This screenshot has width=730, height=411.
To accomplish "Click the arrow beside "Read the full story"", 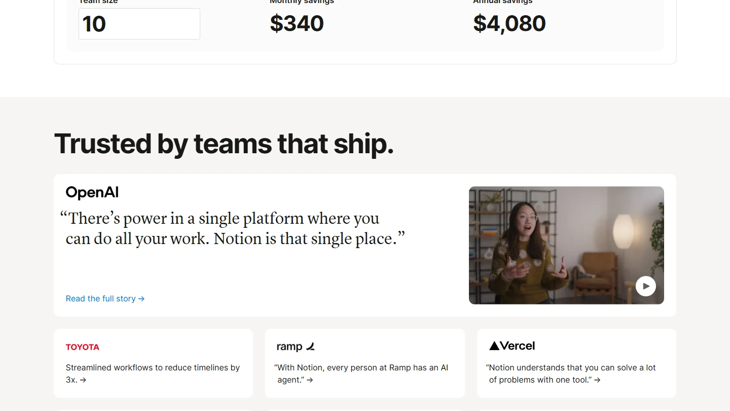I will (141, 299).
